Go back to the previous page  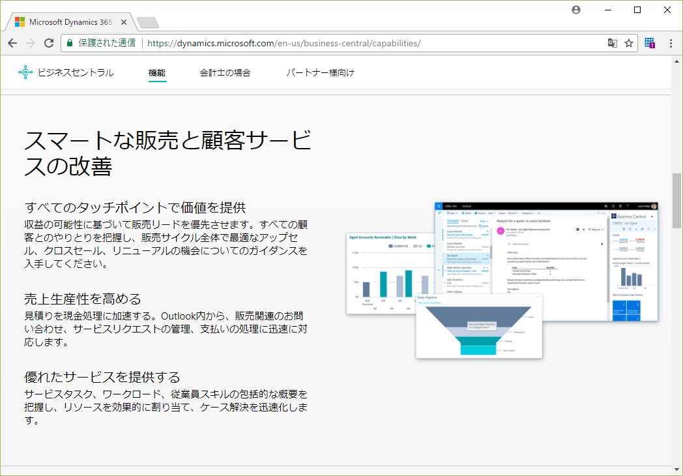12,43
